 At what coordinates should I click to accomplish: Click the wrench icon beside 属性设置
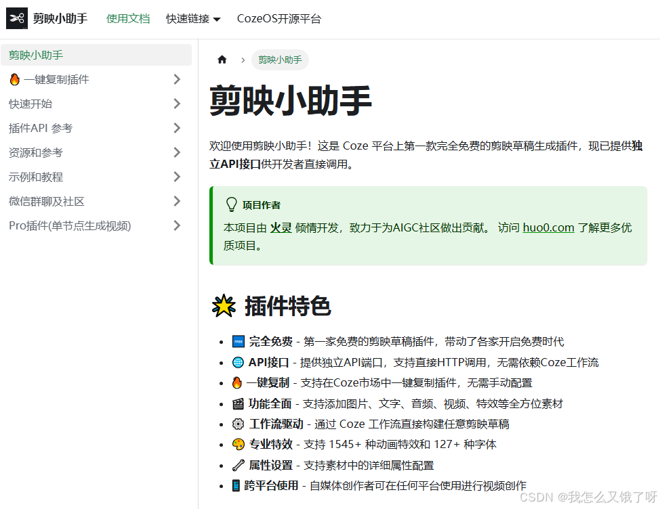[x=239, y=465]
